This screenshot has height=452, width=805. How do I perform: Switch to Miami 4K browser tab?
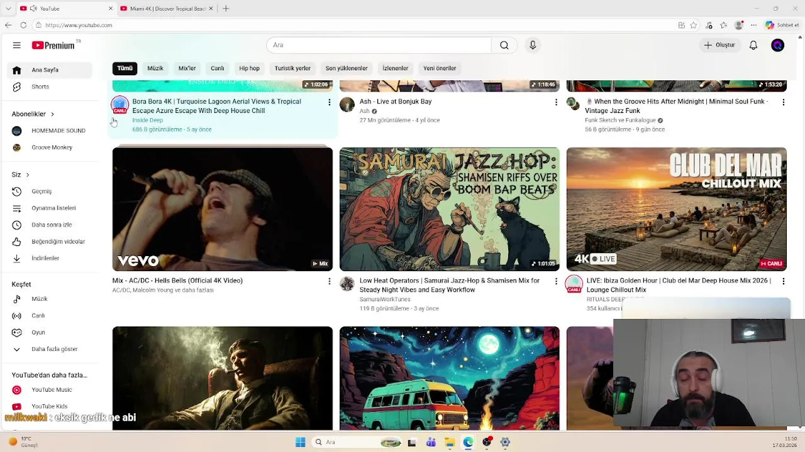(167, 9)
